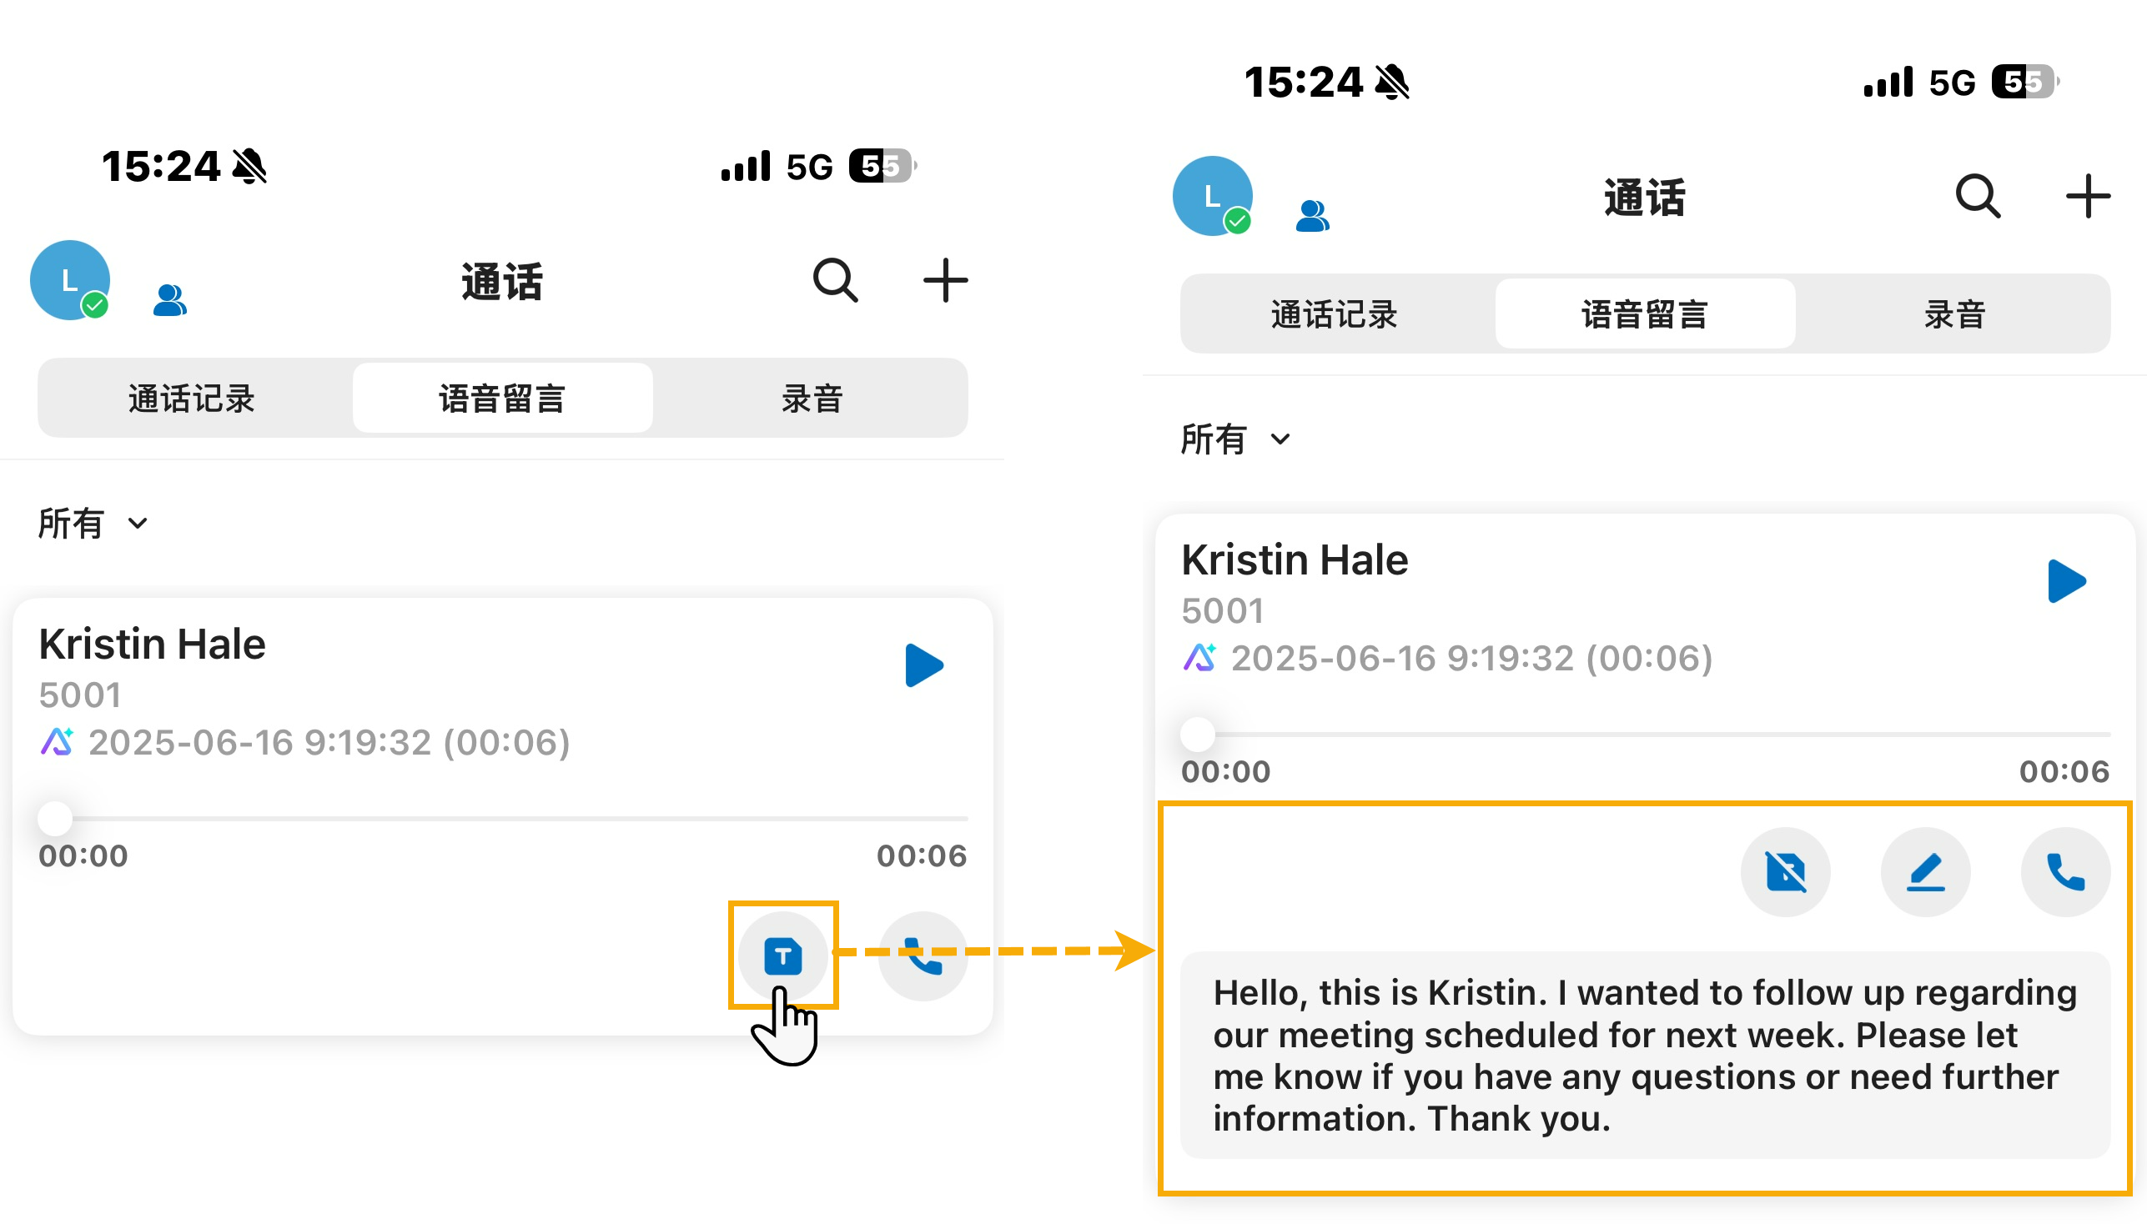Screen dimensions: 2147x1224
Task: Tap the search magnifier in right screen header
Action: [1977, 196]
